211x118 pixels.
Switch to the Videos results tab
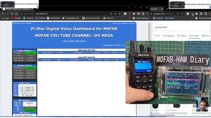coord(182,36)
